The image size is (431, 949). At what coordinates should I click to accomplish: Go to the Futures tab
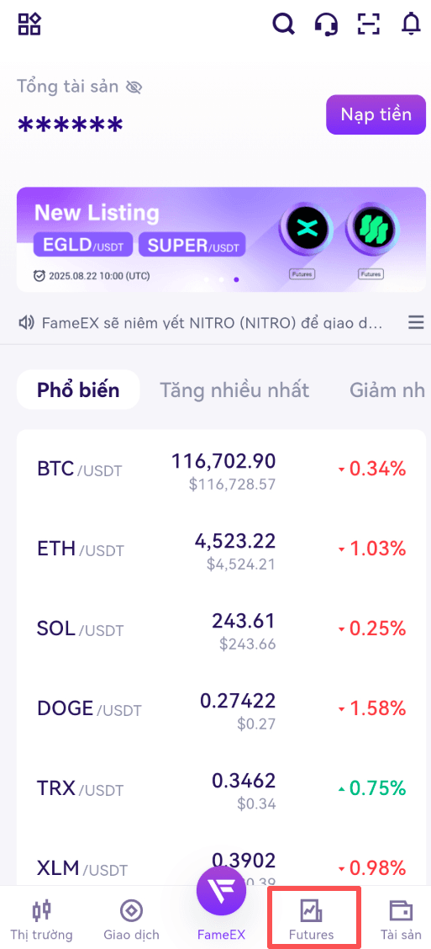[312, 918]
